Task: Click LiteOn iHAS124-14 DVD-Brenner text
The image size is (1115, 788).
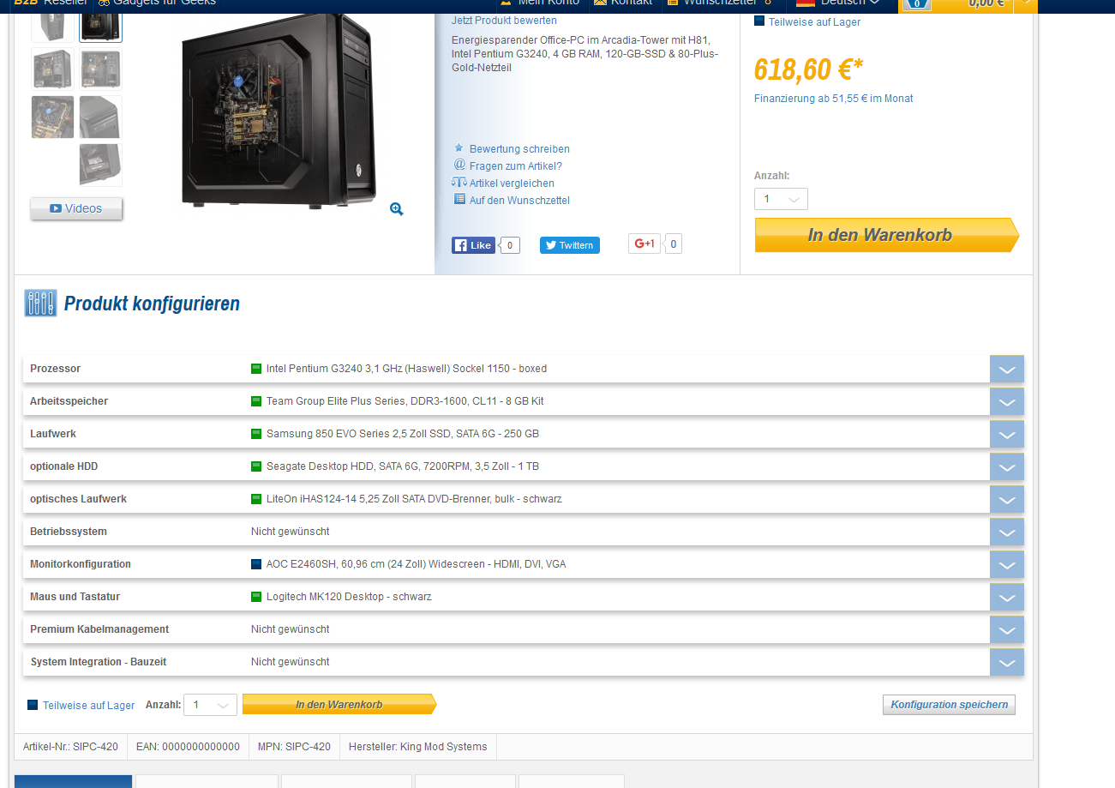Action: 414,499
